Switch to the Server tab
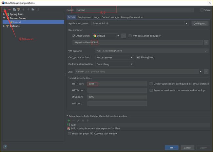The height and width of the screenshot is (152, 213). pos(71,17)
